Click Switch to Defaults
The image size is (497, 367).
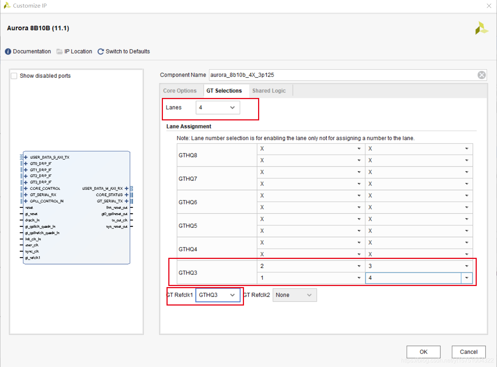click(124, 51)
